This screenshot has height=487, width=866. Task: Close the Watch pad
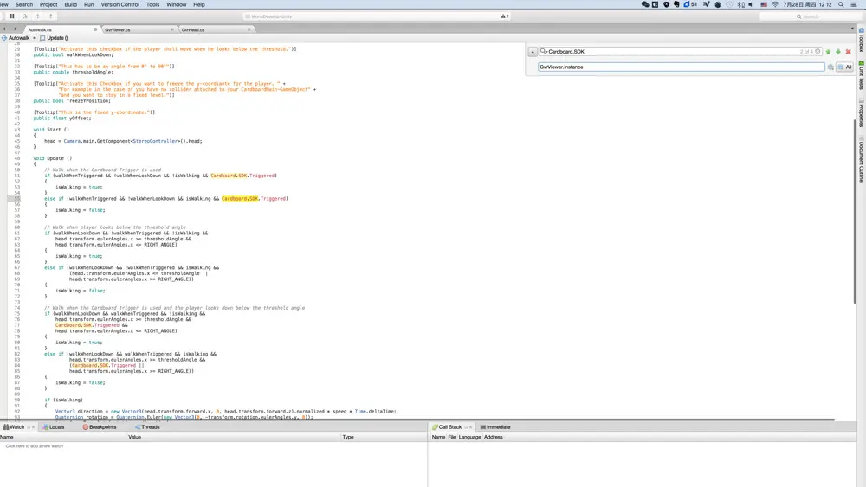click(x=33, y=427)
